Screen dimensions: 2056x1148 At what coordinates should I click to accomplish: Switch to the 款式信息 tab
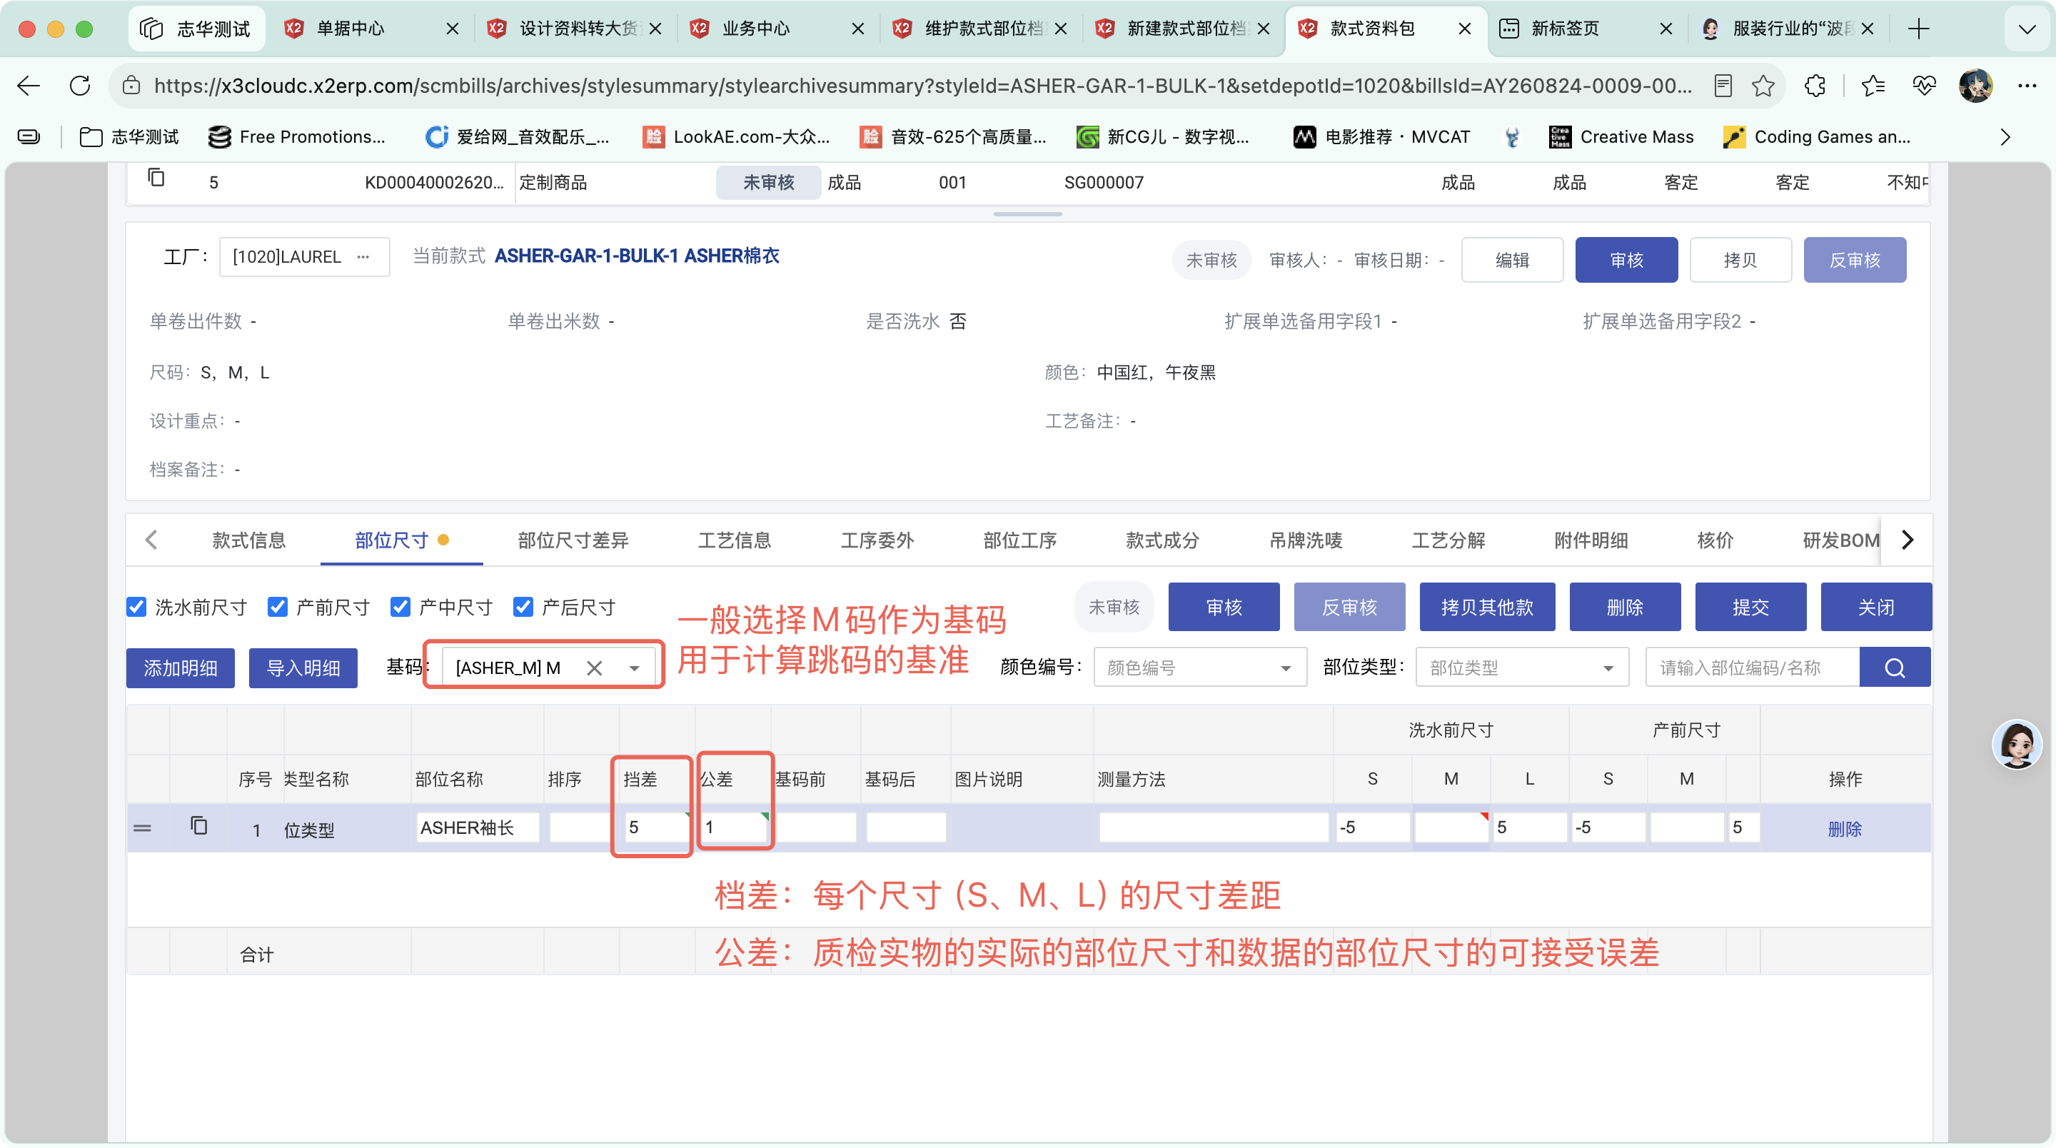[x=249, y=540]
